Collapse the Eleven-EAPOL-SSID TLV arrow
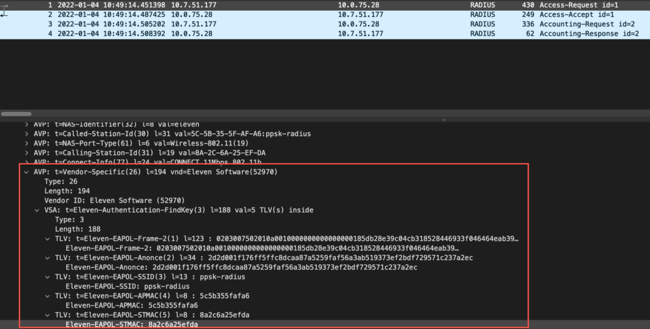The height and width of the screenshot is (329, 650). coord(48,276)
